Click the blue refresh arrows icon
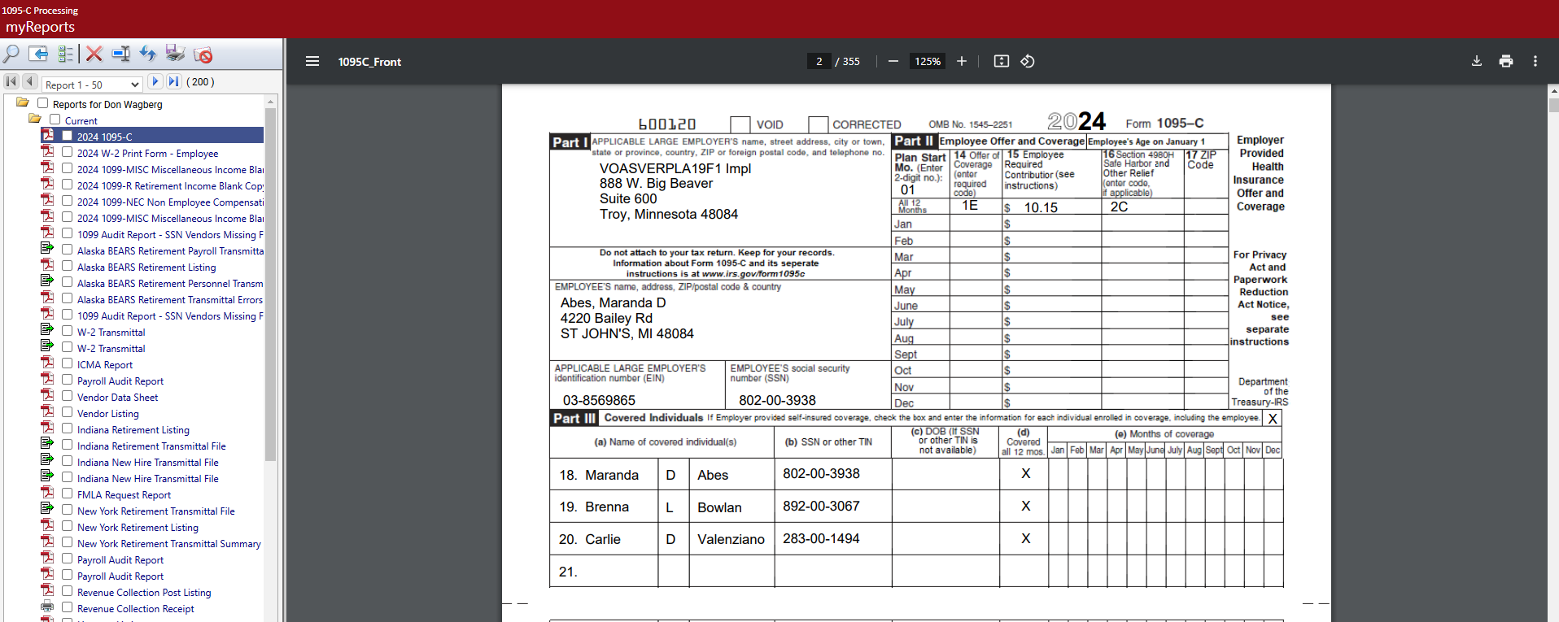 [x=147, y=54]
